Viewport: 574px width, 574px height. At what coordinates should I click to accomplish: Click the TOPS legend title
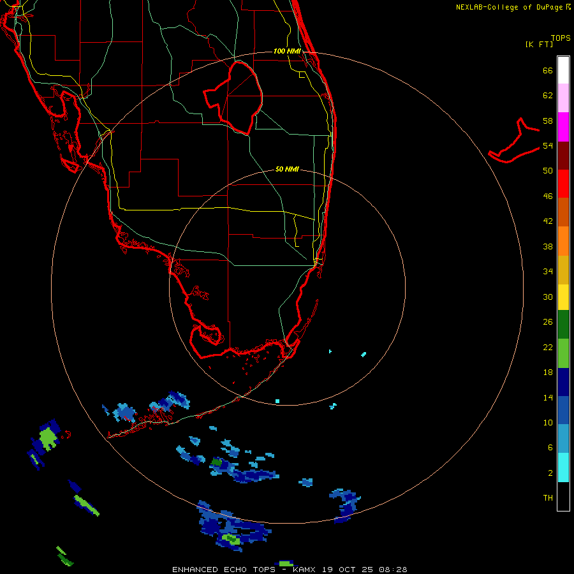(x=561, y=38)
